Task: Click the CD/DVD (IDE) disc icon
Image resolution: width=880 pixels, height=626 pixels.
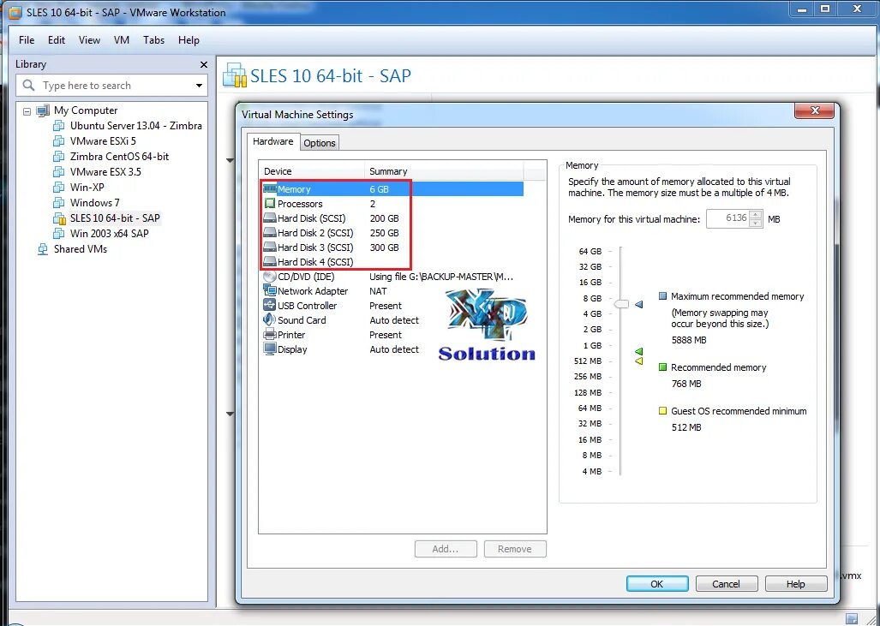Action: tap(270, 276)
